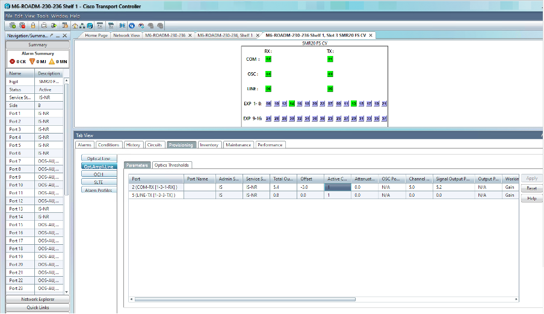Click the blue circular refresh icon
Screen dimensions: 544x314
[x=132, y=26]
